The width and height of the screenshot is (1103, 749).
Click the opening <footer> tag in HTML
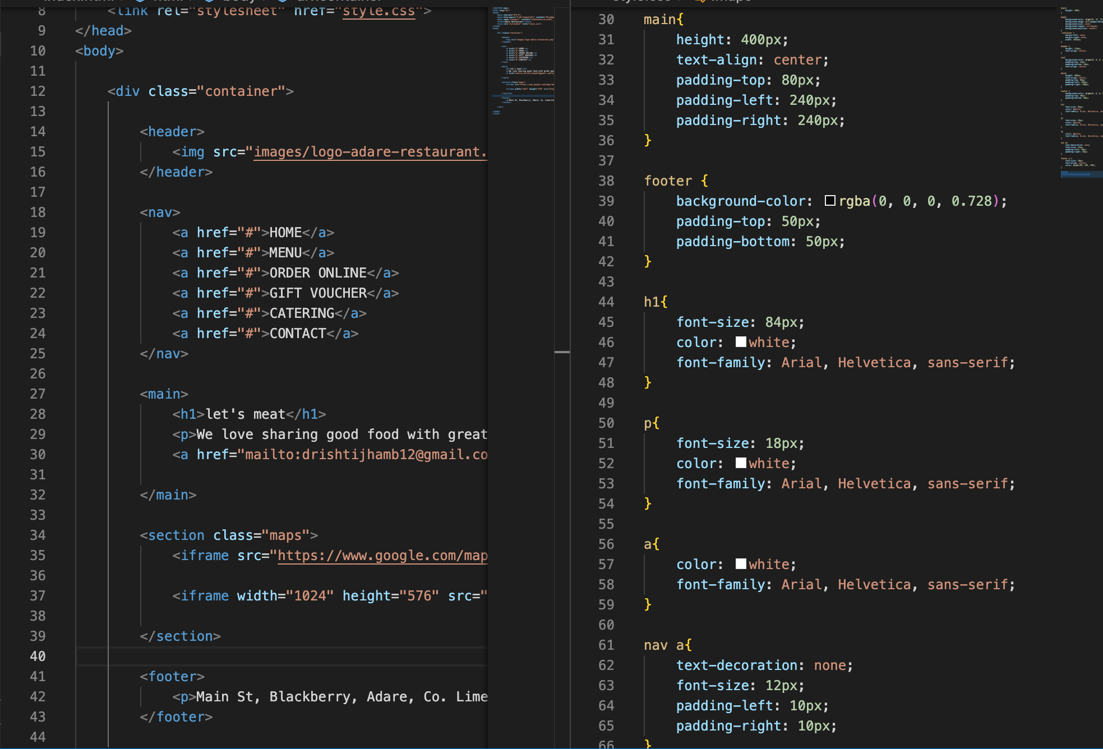tap(172, 677)
